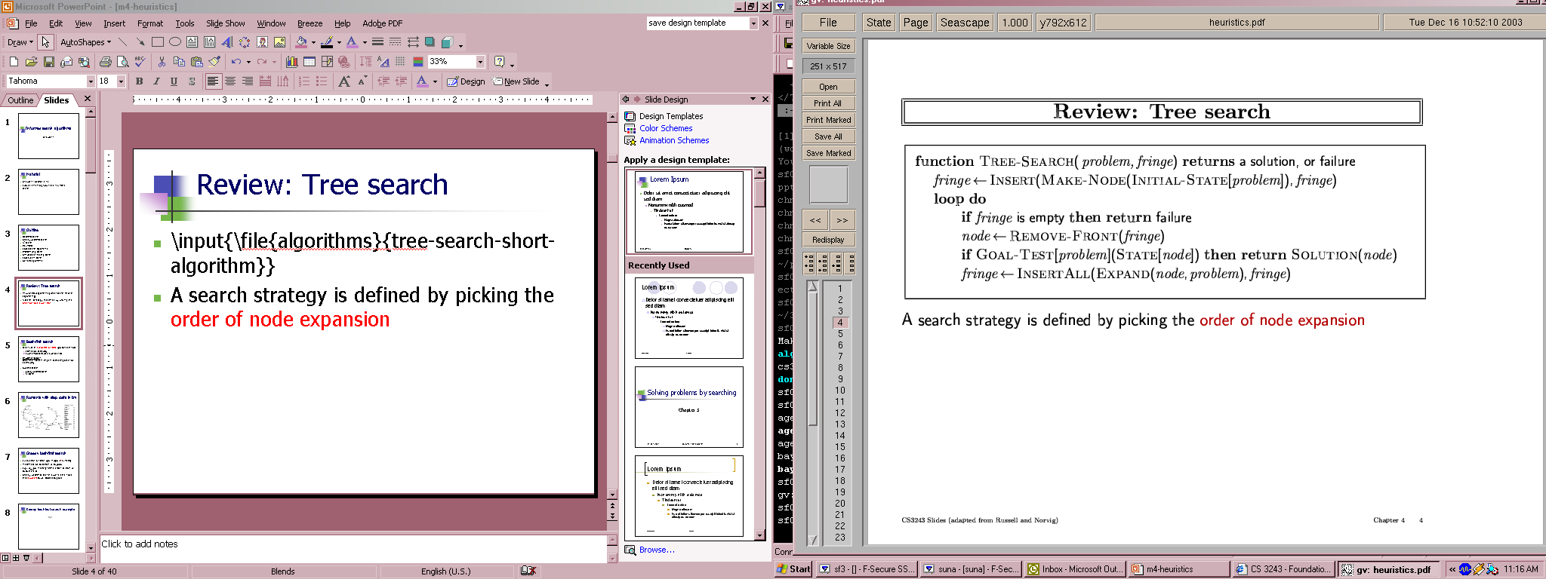
Task: Open the Tahoma font name dropdown
Action: pyautogui.click(x=91, y=81)
